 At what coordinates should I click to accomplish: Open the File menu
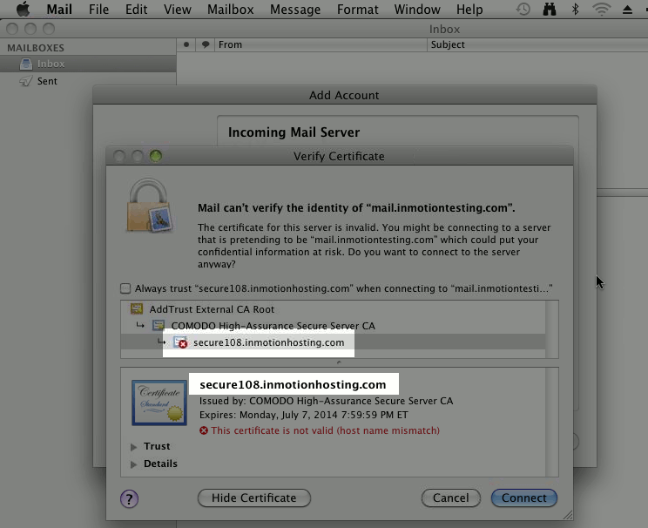click(x=98, y=9)
